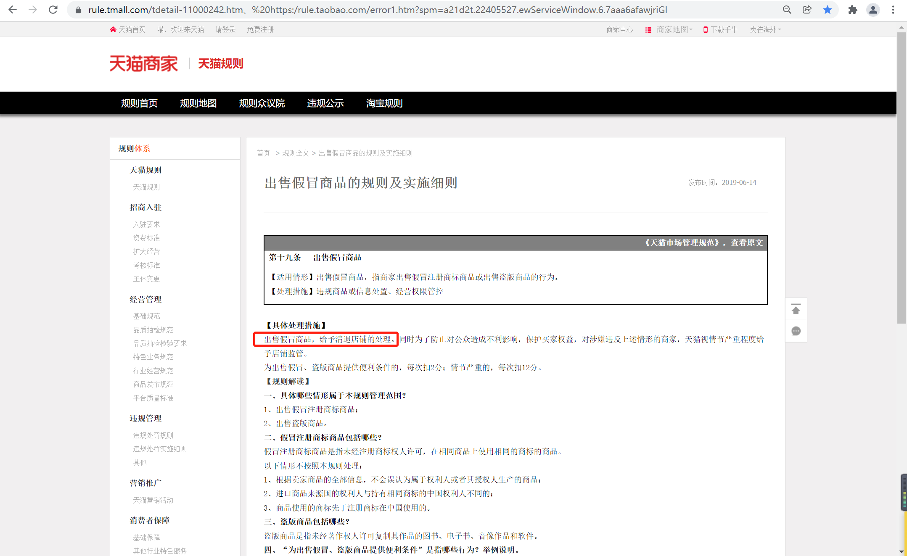Click the phone icon next to 下载千牛
The width and height of the screenshot is (907, 556).
705,29
